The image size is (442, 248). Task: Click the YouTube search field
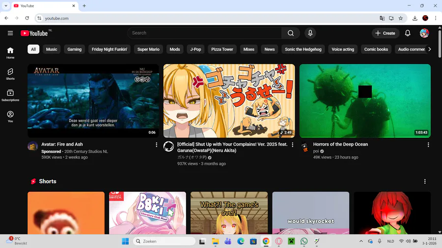(x=204, y=33)
